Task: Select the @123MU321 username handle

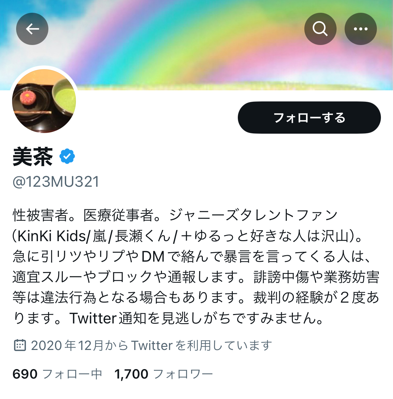Action: (x=56, y=182)
